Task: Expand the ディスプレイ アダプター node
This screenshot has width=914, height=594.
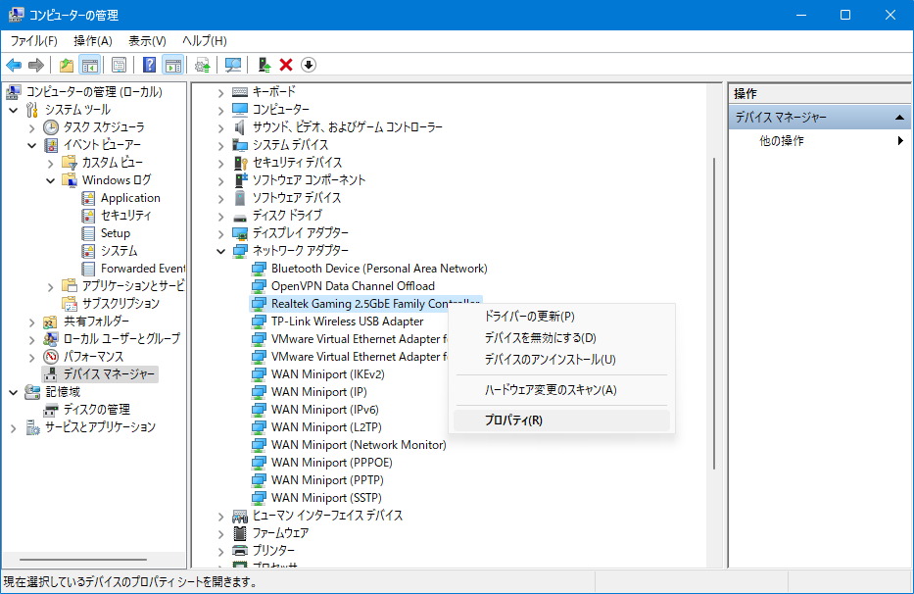Action: click(x=220, y=232)
